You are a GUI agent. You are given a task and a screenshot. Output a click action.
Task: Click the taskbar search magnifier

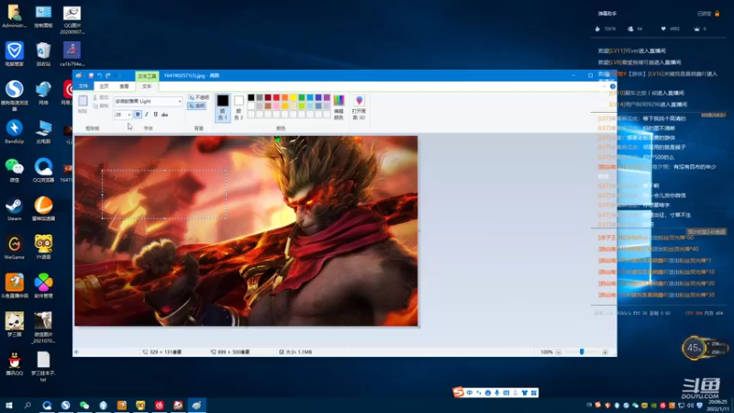click(x=28, y=405)
